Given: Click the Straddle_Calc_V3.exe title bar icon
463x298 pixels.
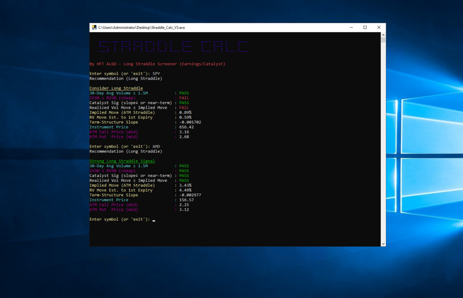Looking at the screenshot, I should pyautogui.click(x=94, y=28).
